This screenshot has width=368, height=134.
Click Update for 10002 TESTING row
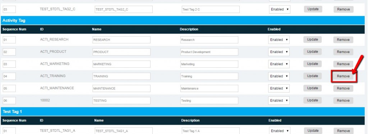312,100
